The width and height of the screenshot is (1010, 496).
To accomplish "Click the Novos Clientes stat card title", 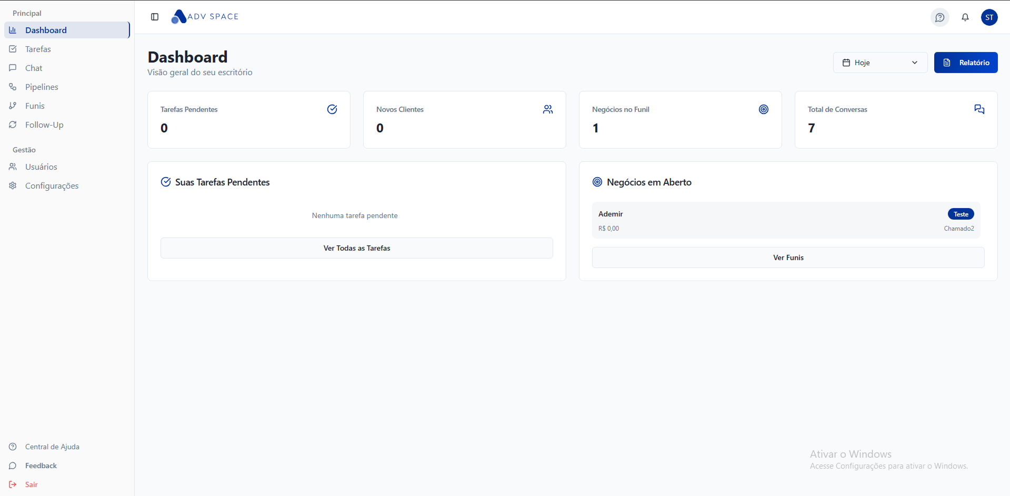I will click(x=400, y=109).
